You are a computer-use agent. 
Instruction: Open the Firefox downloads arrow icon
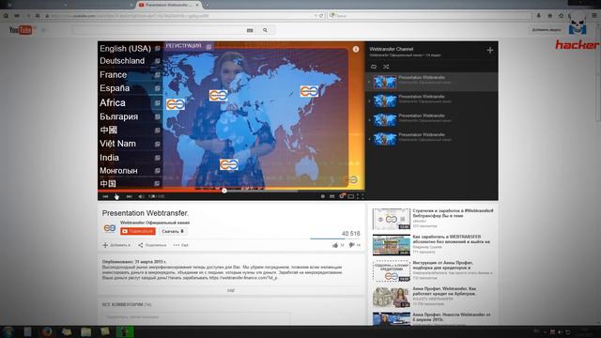(x=538, y=16)
